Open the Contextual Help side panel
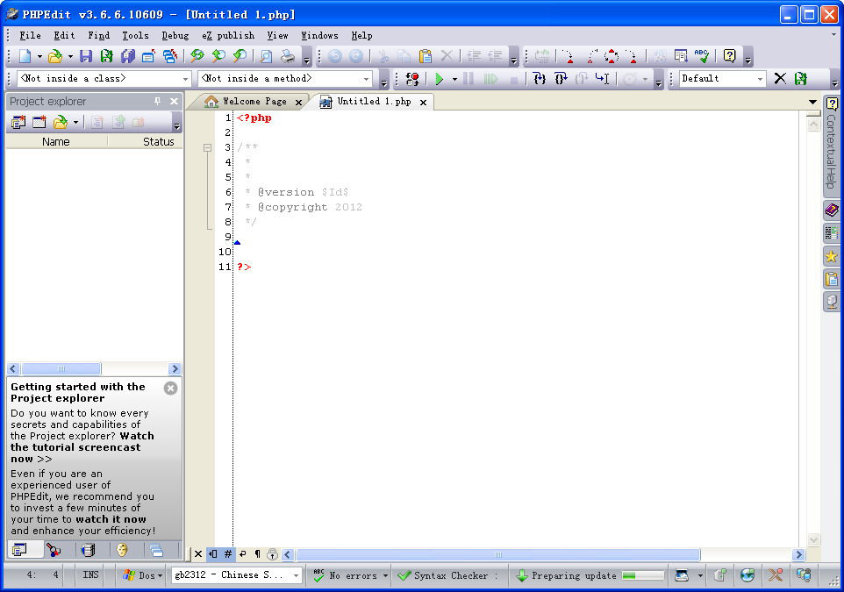This screenshot has height=592, width=844. tap(832, 144)
